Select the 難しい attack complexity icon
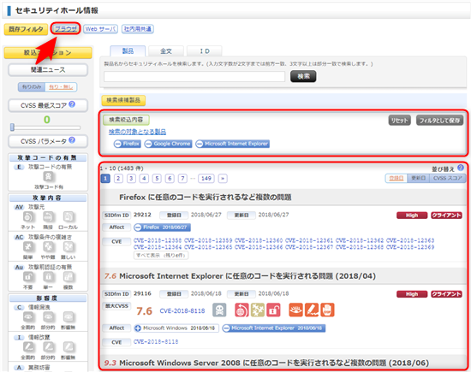 click(69, 247)
